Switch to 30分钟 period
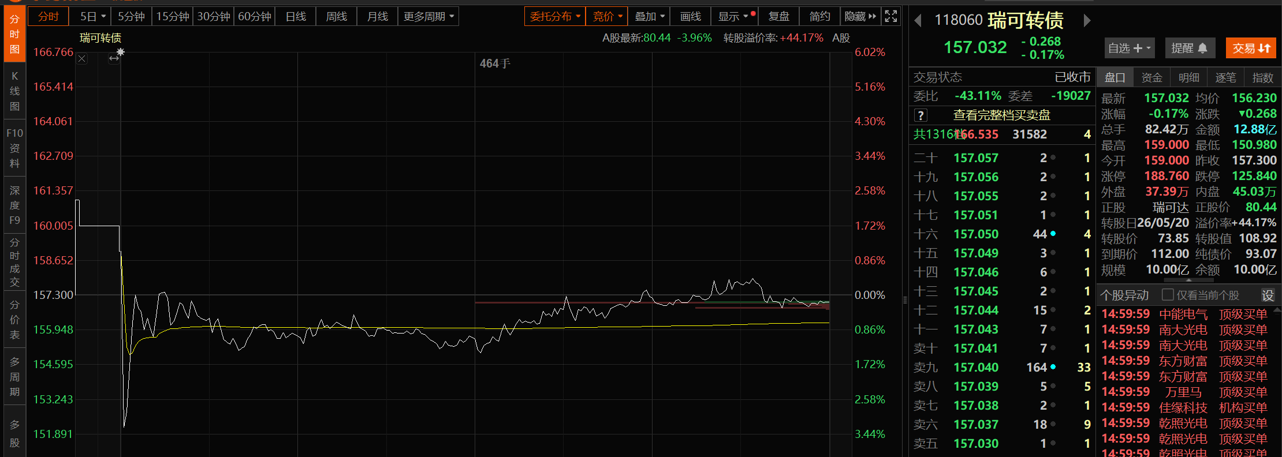The width and height of the screenshot is (1282, 457). 214,17
